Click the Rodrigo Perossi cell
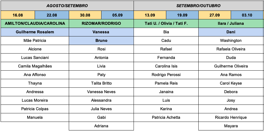Image resolution: width=264 pixels, height=131 pixels. pyautogui.click(x=166, y=75)
